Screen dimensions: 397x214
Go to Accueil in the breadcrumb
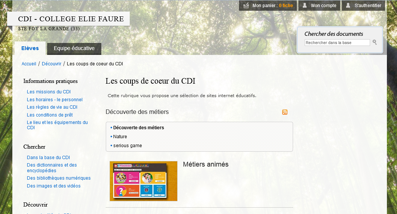pyautogui.click(x=29, y=64)
